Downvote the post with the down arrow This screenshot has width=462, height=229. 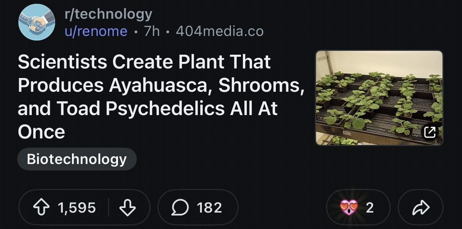pos(128,208)
